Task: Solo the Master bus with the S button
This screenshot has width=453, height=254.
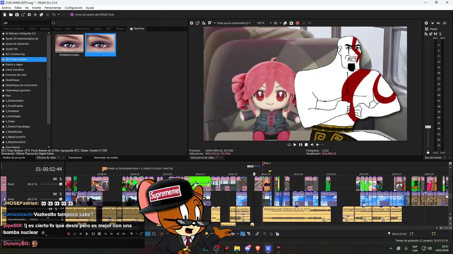Action: (440, 34)
